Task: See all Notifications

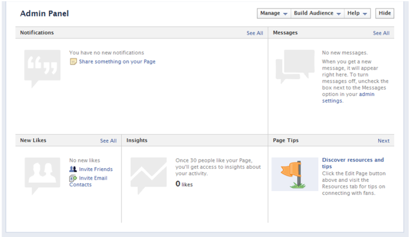Action: [x=254, y=33]
